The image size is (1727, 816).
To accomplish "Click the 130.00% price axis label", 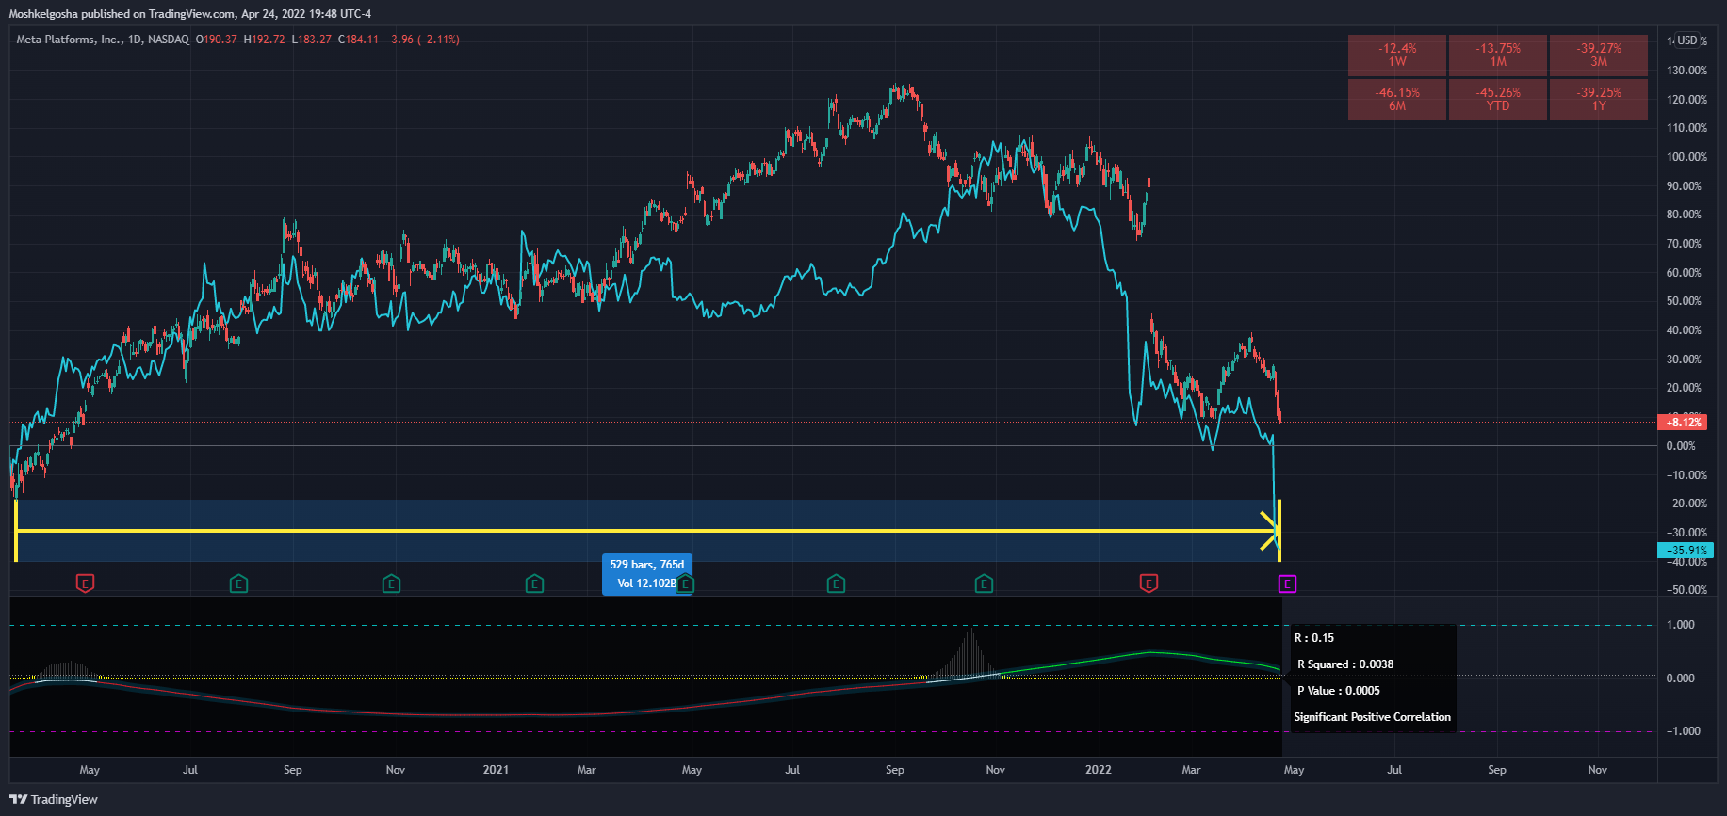I will (1686, 71).
